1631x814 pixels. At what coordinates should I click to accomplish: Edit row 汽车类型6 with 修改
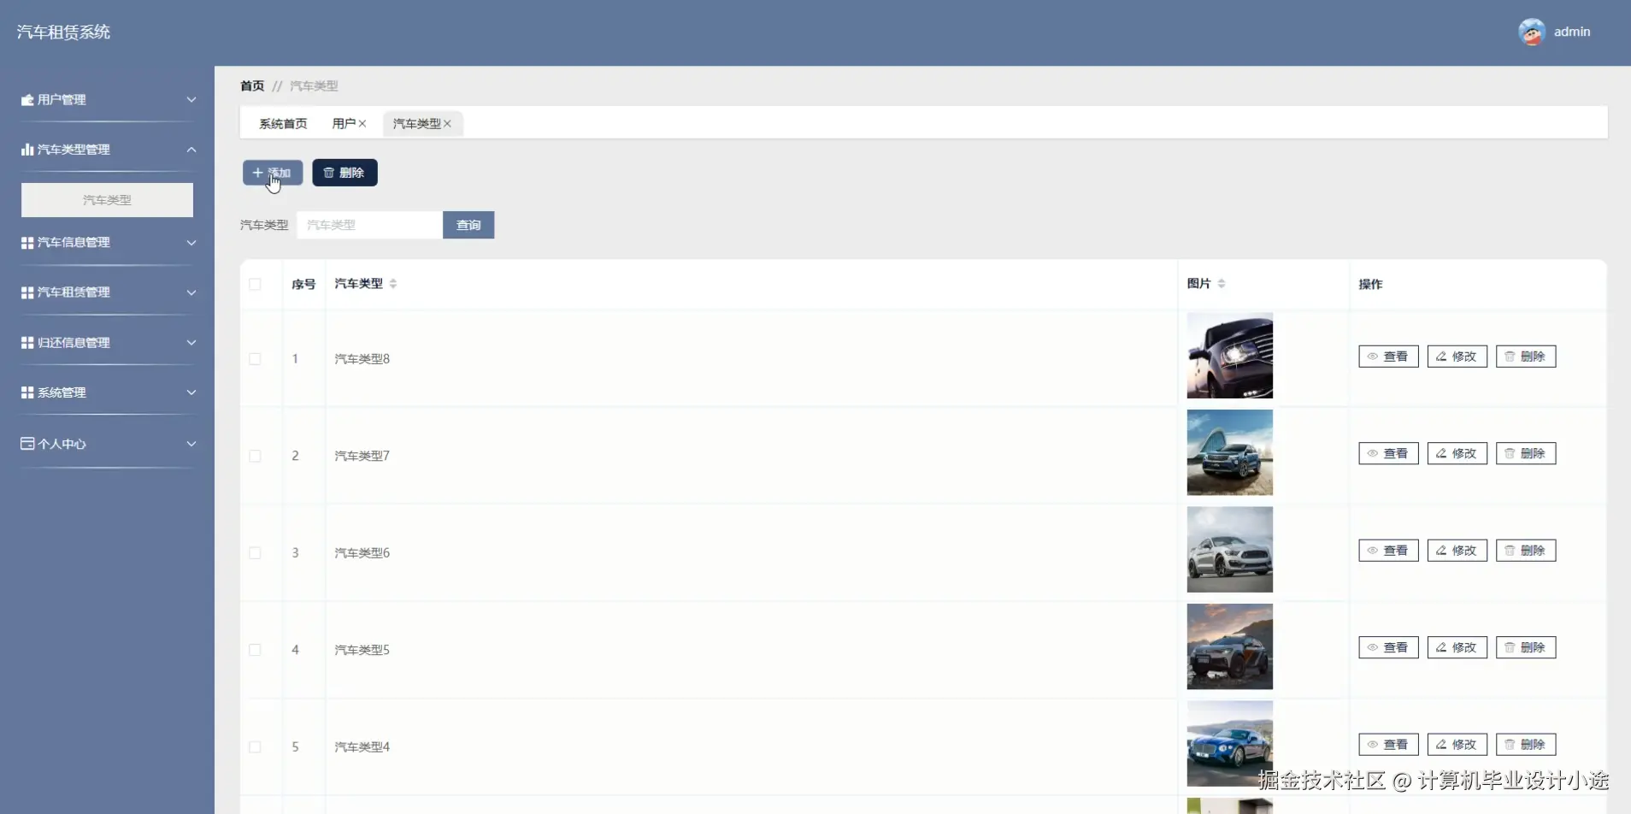1457,551
